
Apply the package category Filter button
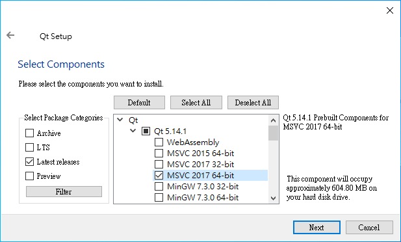(64, 191)
